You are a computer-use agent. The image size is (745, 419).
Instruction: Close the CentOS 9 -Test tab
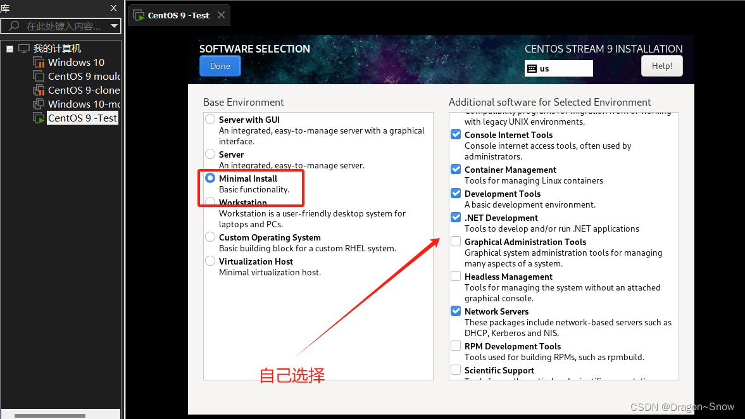point(221,15)
